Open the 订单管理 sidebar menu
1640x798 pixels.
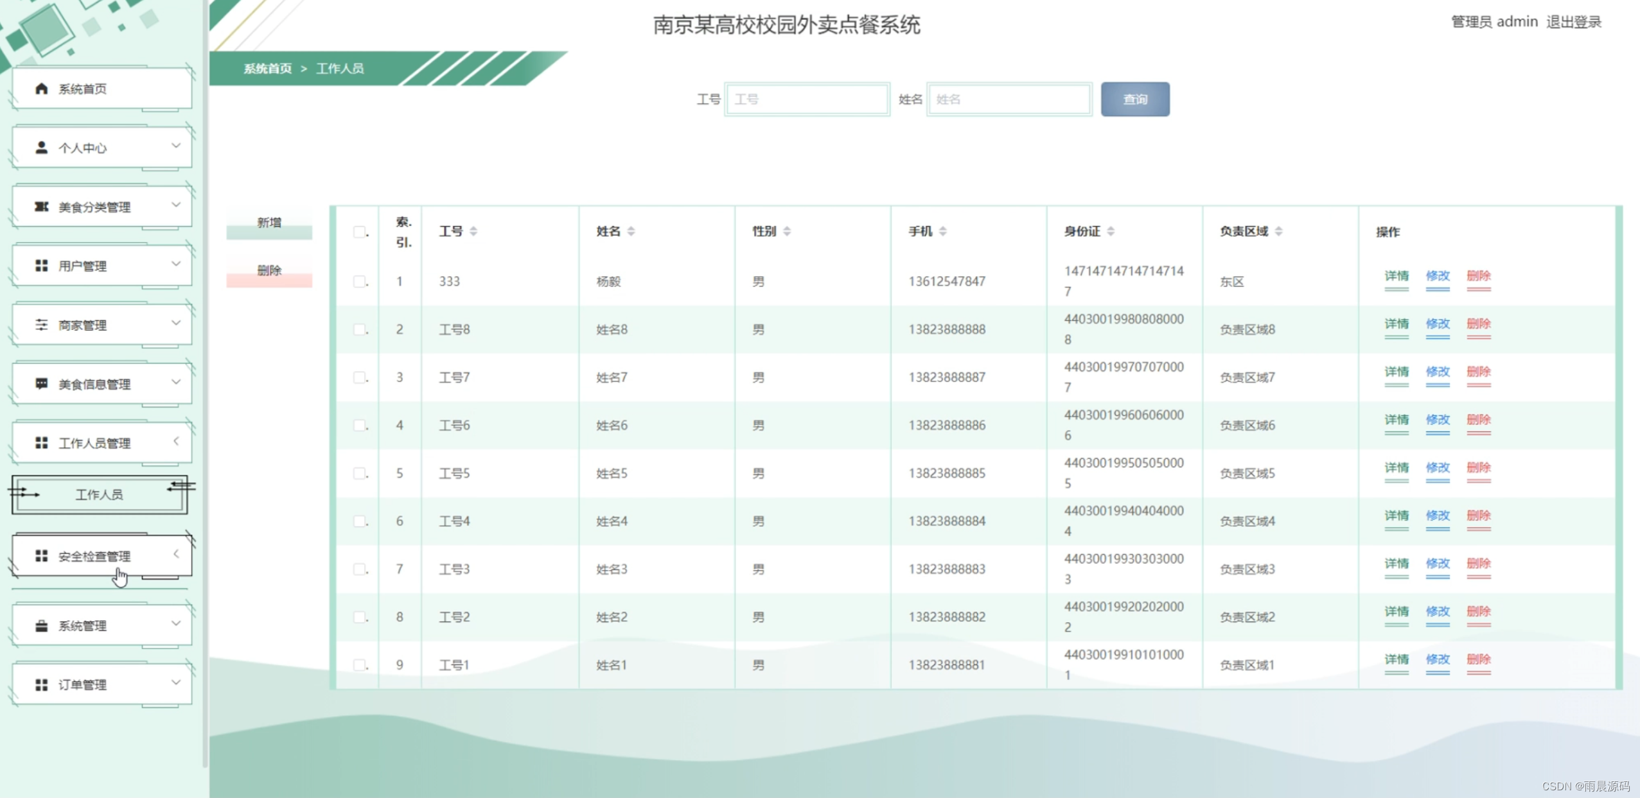pyautogui.click(x=102, y=684)
